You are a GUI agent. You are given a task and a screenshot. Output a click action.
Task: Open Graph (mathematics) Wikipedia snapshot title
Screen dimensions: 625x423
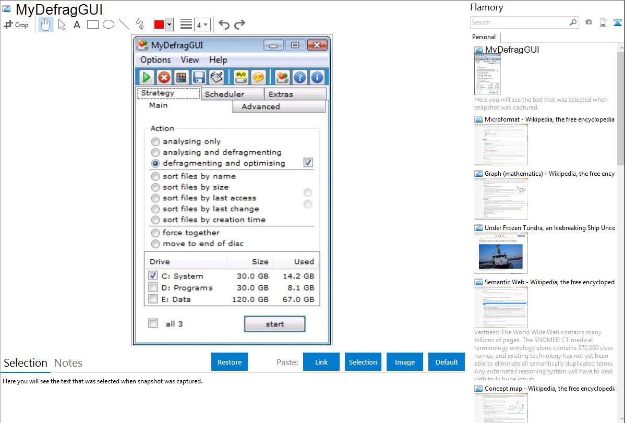[x=549, y=174]
